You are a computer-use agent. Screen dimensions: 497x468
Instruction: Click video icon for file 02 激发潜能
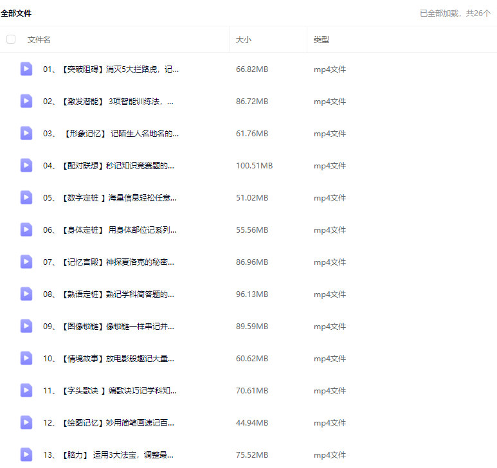[x=26, y=102]
